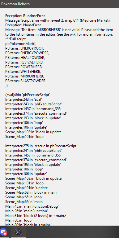The image size is (119, 238).
Task: Click the '(eval):8:in pbExecuteScript' trace line
Action: (x=28, y=95)
